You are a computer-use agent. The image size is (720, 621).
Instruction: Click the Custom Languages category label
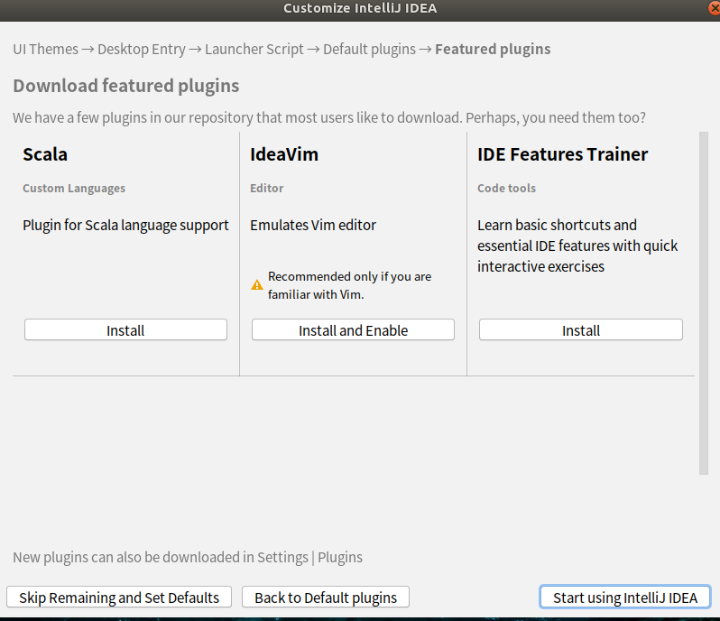(x=74, y=189)
